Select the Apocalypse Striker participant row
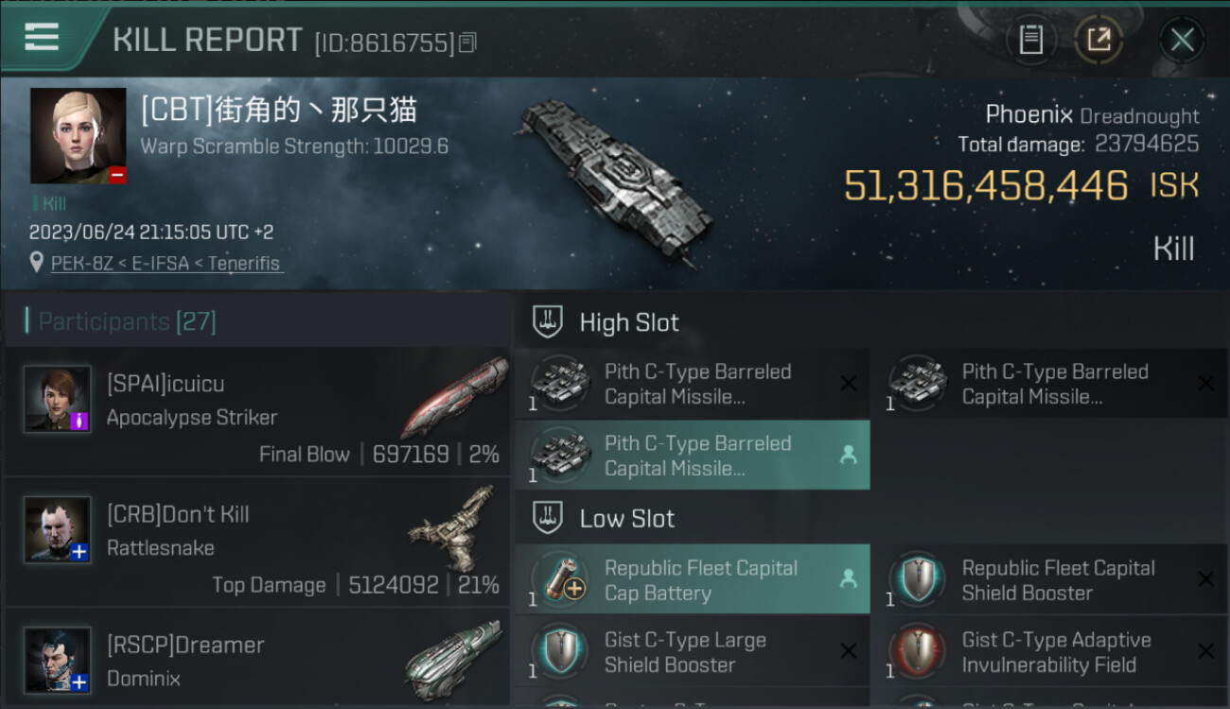Image resolution: width=1230 pixels, height=709 pixels. 257,411
